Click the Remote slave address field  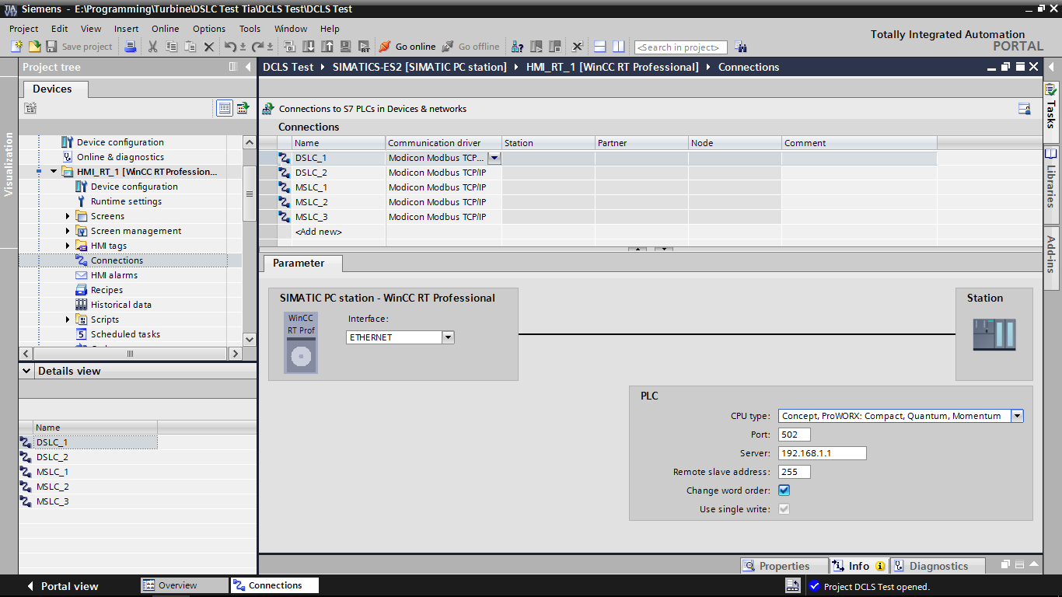(794, 472)
